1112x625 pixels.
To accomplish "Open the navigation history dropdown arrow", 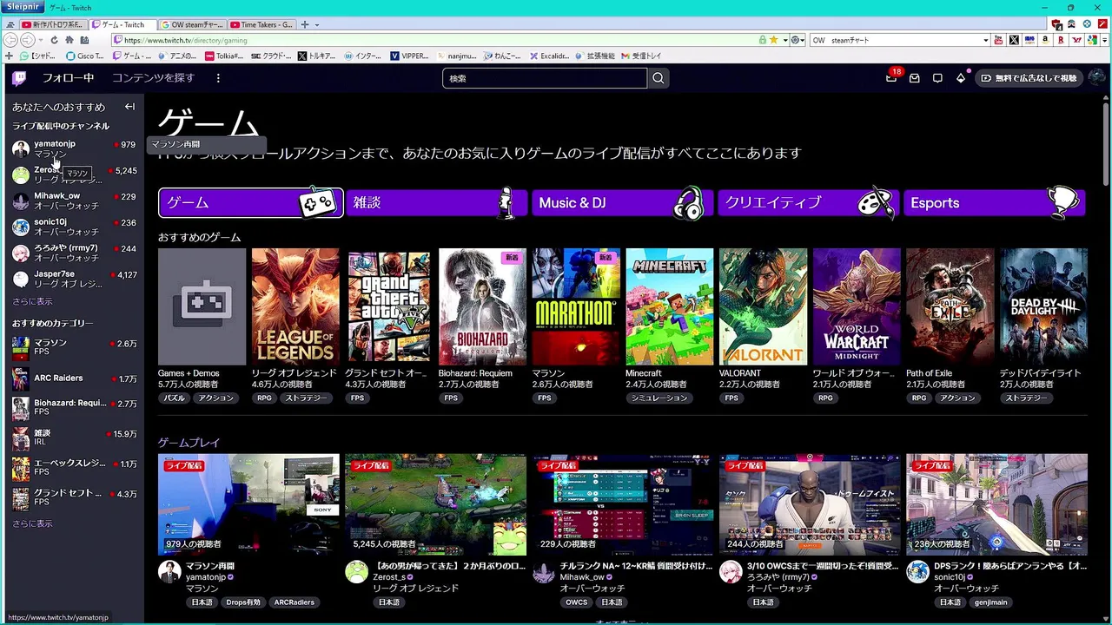I will coord(39,40).
